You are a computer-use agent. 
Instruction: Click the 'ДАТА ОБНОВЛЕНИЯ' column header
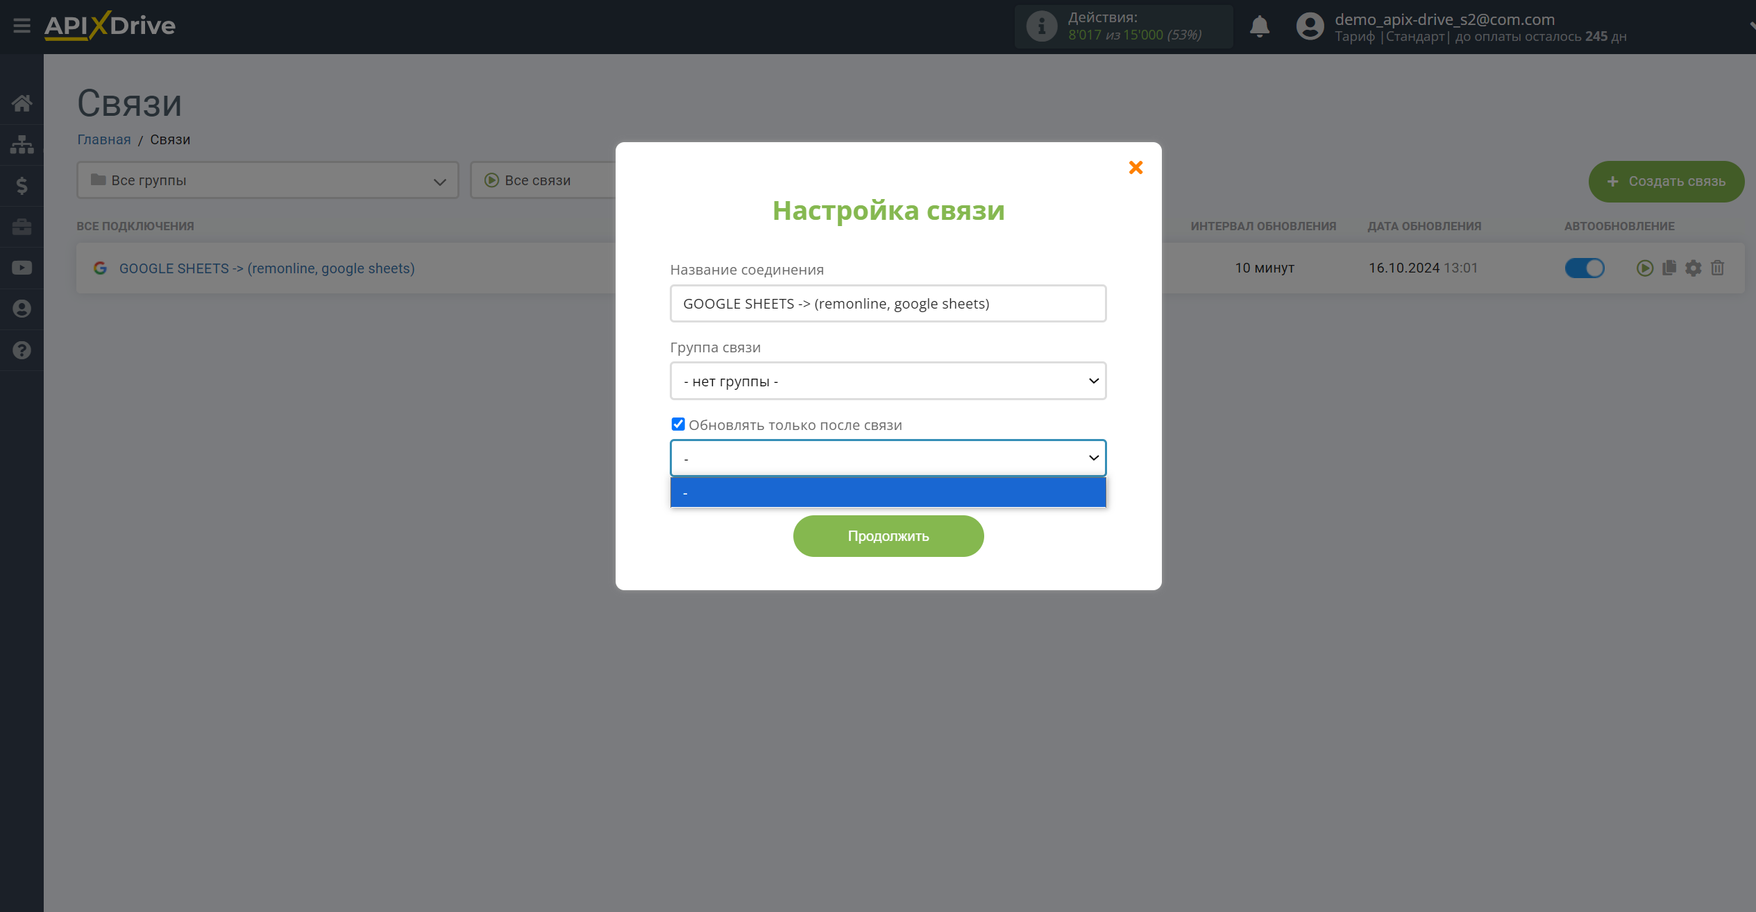pyautogui.click(x=1424, y=226)
